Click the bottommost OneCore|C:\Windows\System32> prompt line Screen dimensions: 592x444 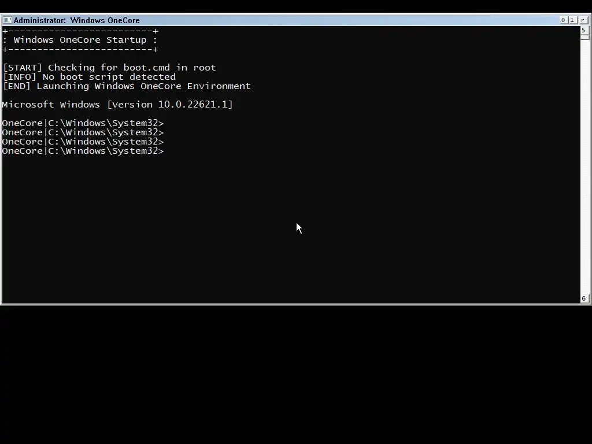coord(83,151)
